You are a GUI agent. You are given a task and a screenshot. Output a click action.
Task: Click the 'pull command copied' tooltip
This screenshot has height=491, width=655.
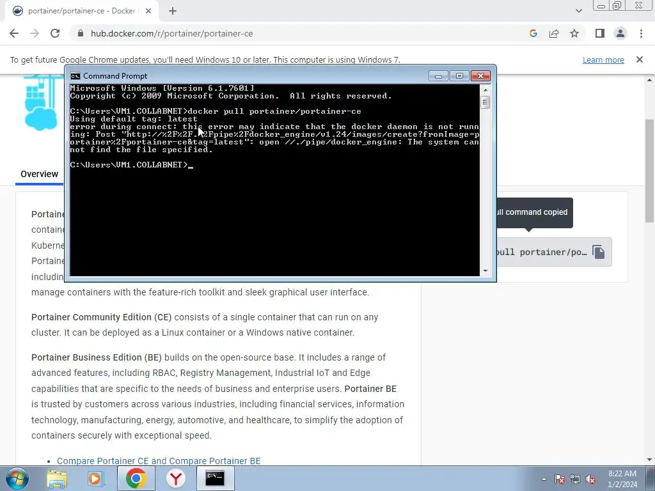(535, 212)
